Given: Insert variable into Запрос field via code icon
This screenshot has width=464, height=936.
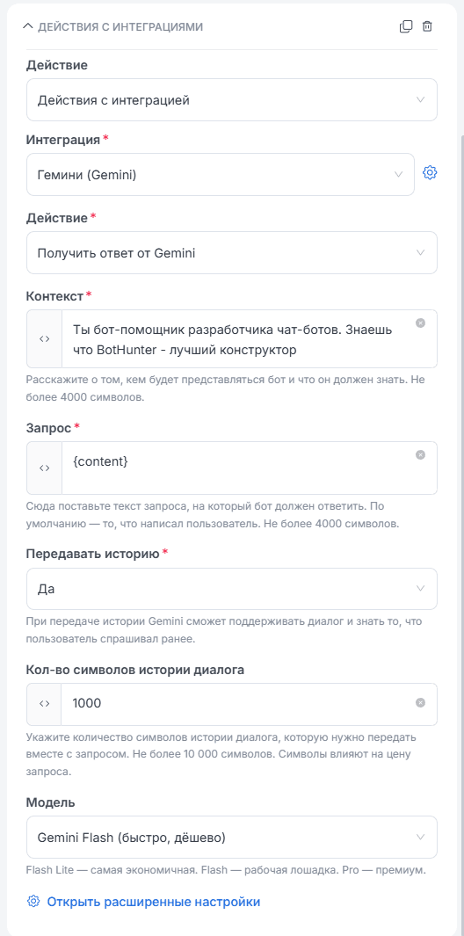Looking at the screenshot, I should coord(44,468).
